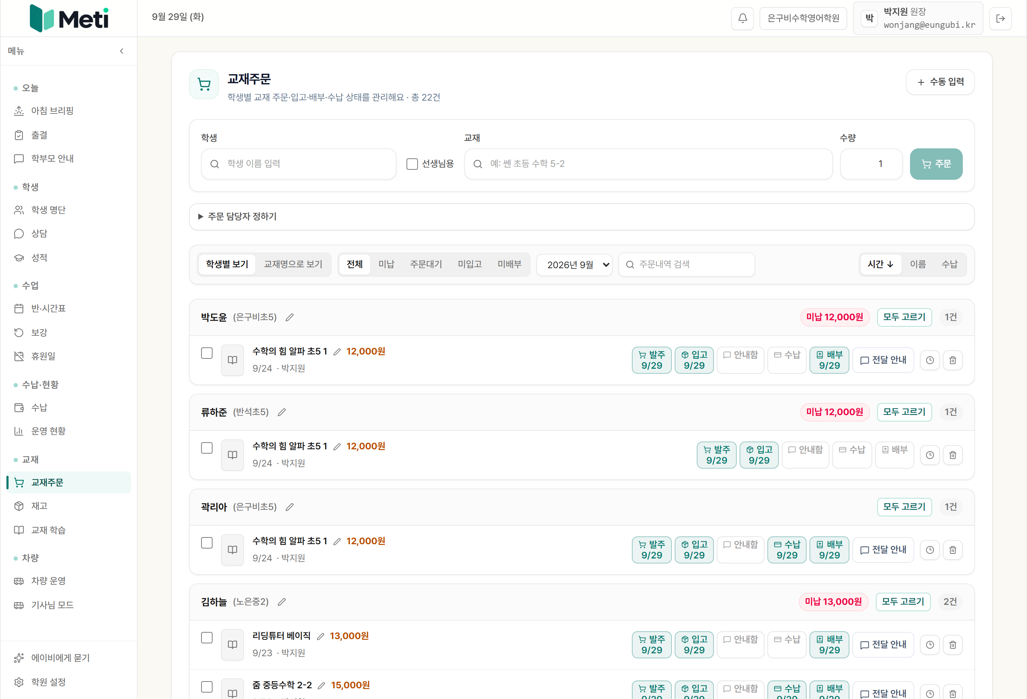The width and height of the screenshot is (1027, 699).
Task: Delete 류하준's order with trash icon
Action: pos(953,455)
